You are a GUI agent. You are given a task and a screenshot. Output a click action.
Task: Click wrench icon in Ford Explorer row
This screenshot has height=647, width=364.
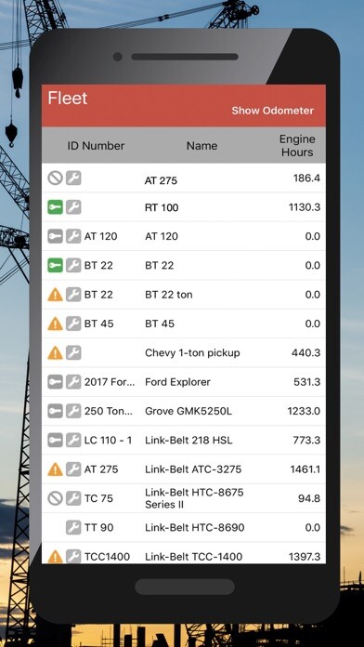tap(73, 382)
